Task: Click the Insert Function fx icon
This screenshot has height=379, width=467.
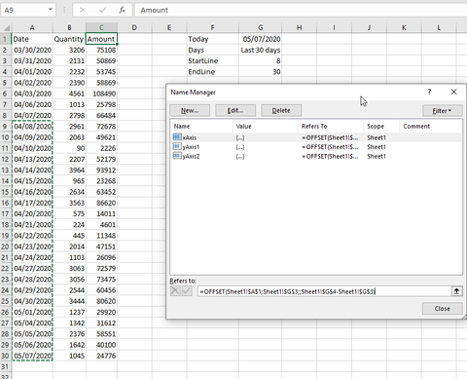Action: [122, 10]
